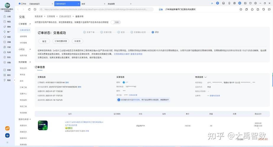273x147 pixels.
Task: Click the 付款给买家 link
Action: coord(133,95)
